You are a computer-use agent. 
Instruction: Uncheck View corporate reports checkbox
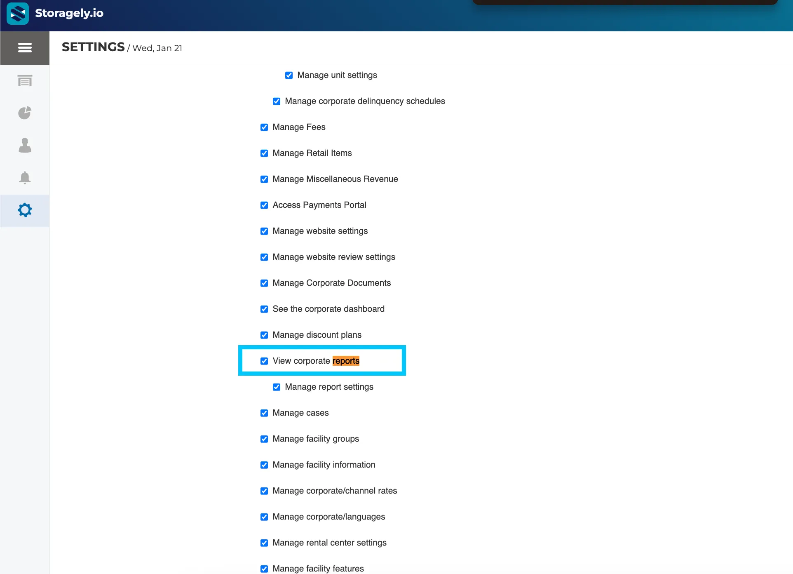point(264,361)
